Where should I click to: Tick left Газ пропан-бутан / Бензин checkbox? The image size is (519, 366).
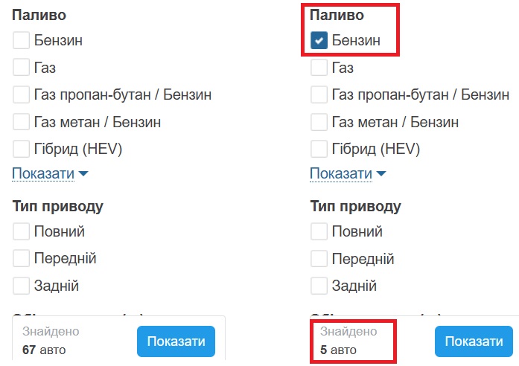click(x=22, y=95)
